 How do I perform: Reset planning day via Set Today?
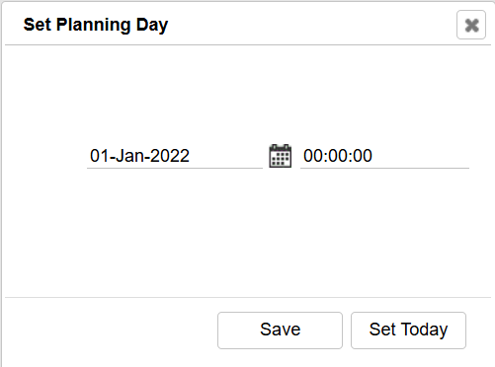[408, 330]
